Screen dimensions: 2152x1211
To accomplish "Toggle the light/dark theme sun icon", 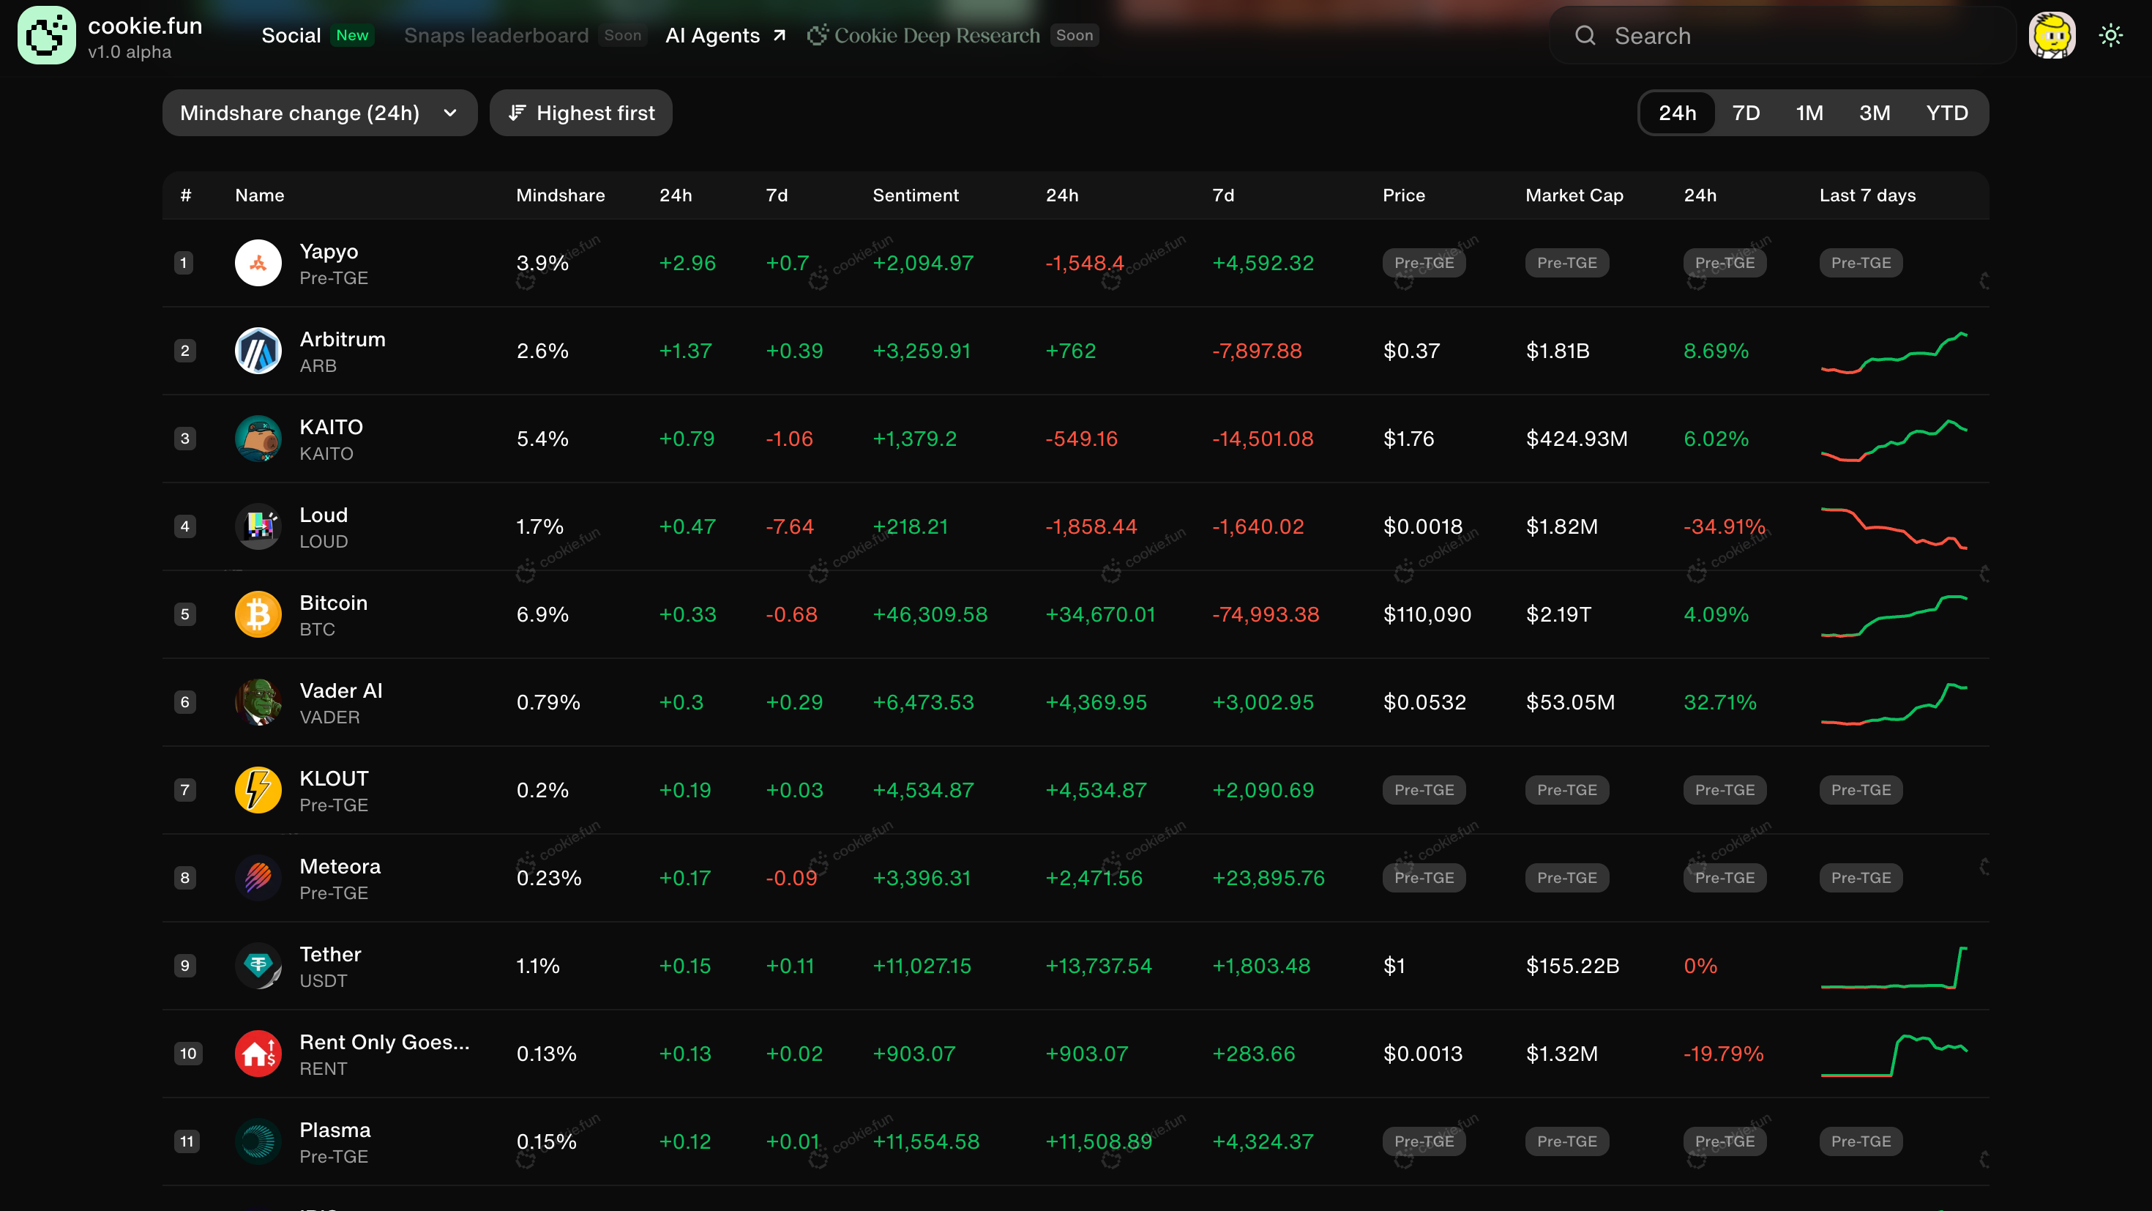I will tap(2110, 35).
